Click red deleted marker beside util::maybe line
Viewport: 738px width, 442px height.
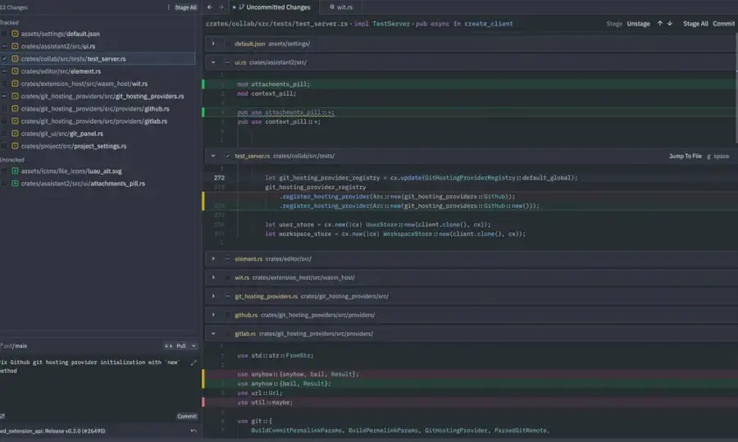tap(203, 403)
